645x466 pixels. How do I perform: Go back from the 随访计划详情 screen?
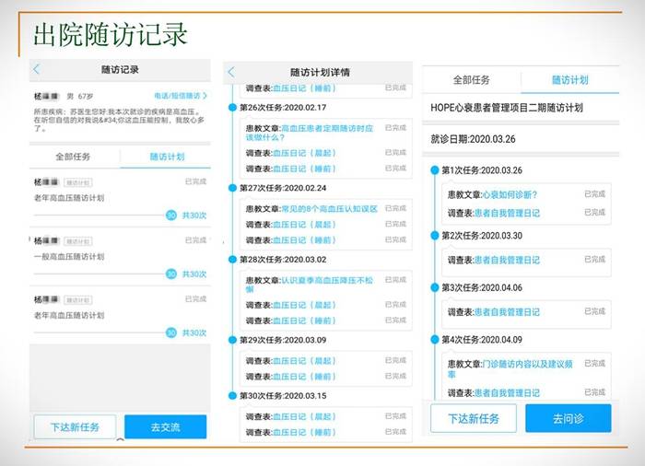(231, 72)
